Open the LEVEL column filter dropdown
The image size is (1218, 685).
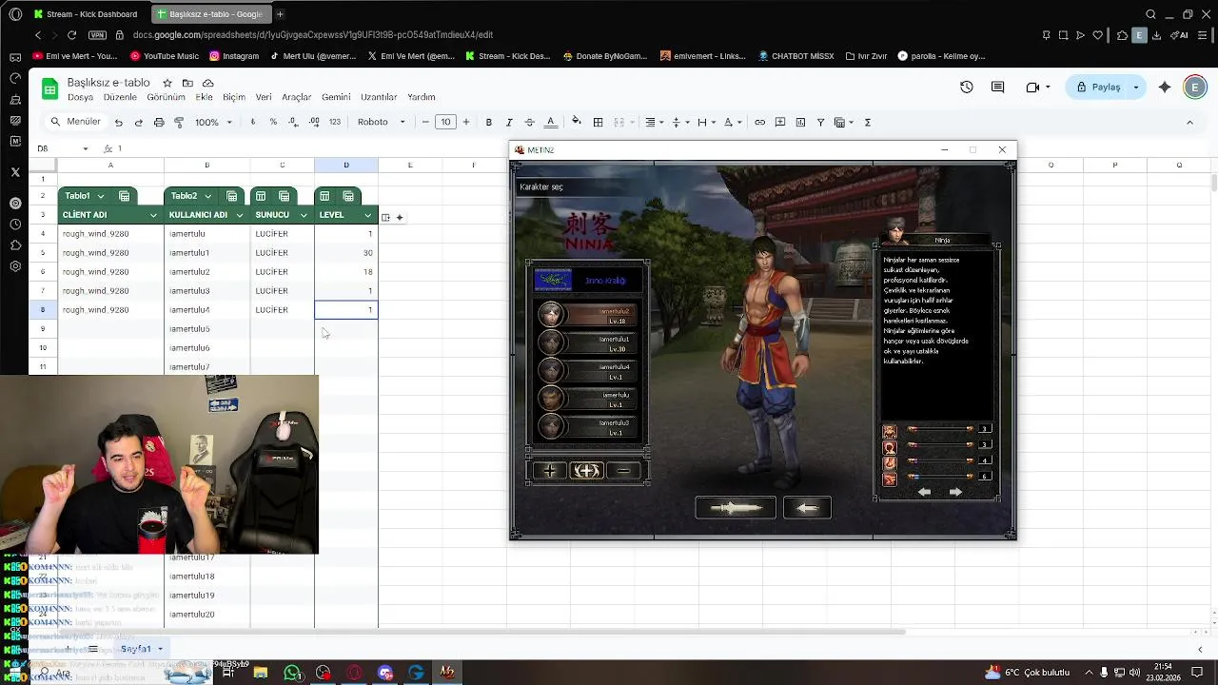[x=367, y=215]
